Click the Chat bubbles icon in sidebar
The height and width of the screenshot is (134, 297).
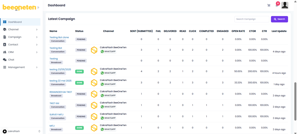pyautogui.click(x=5, y=60)
